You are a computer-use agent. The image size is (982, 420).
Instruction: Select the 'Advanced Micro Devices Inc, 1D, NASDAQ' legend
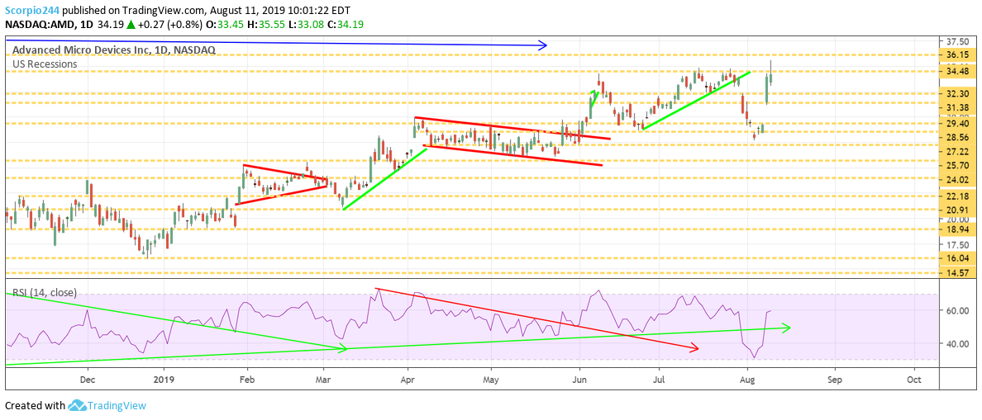pyautogui.click(x=114, y=50)
